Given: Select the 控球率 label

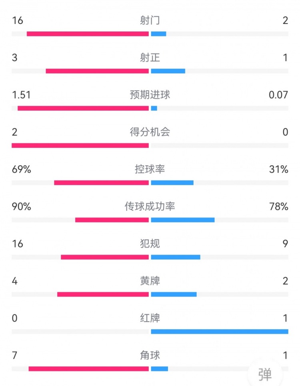Looking at the screenshot, I should tap(150, 169).
